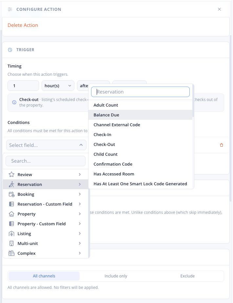This screenshot has width=233, height=303.
Task: Choose the Listing category label
Action: click(x=24, y=233)
